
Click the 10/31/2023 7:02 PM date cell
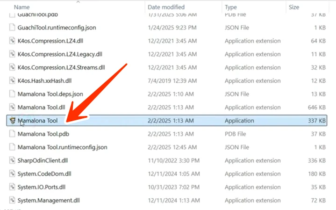[x=173, y=187]
